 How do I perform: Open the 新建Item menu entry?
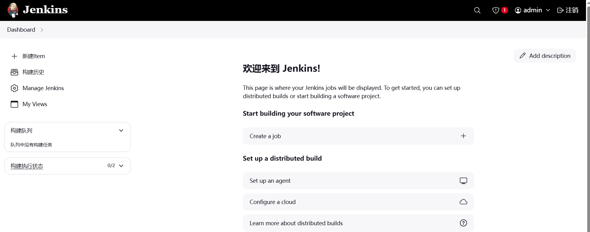[34, 56]
